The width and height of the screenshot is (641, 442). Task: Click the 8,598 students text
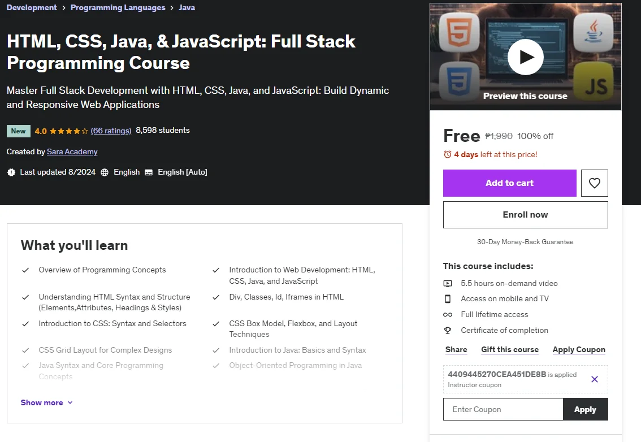(163, 131)
